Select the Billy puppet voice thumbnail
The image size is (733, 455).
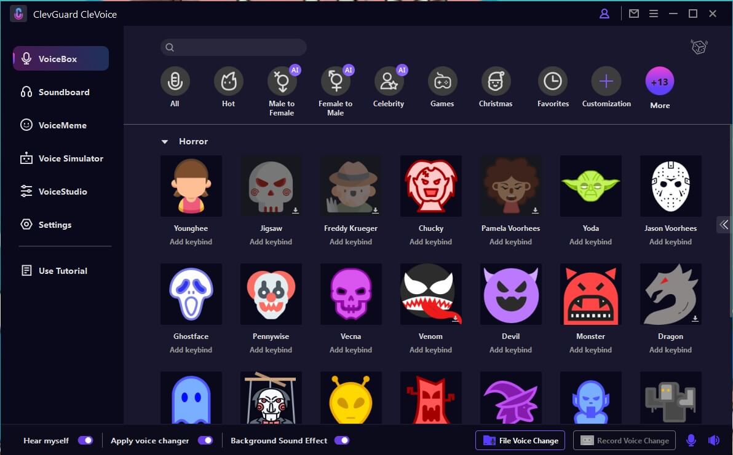coord(271,398)
